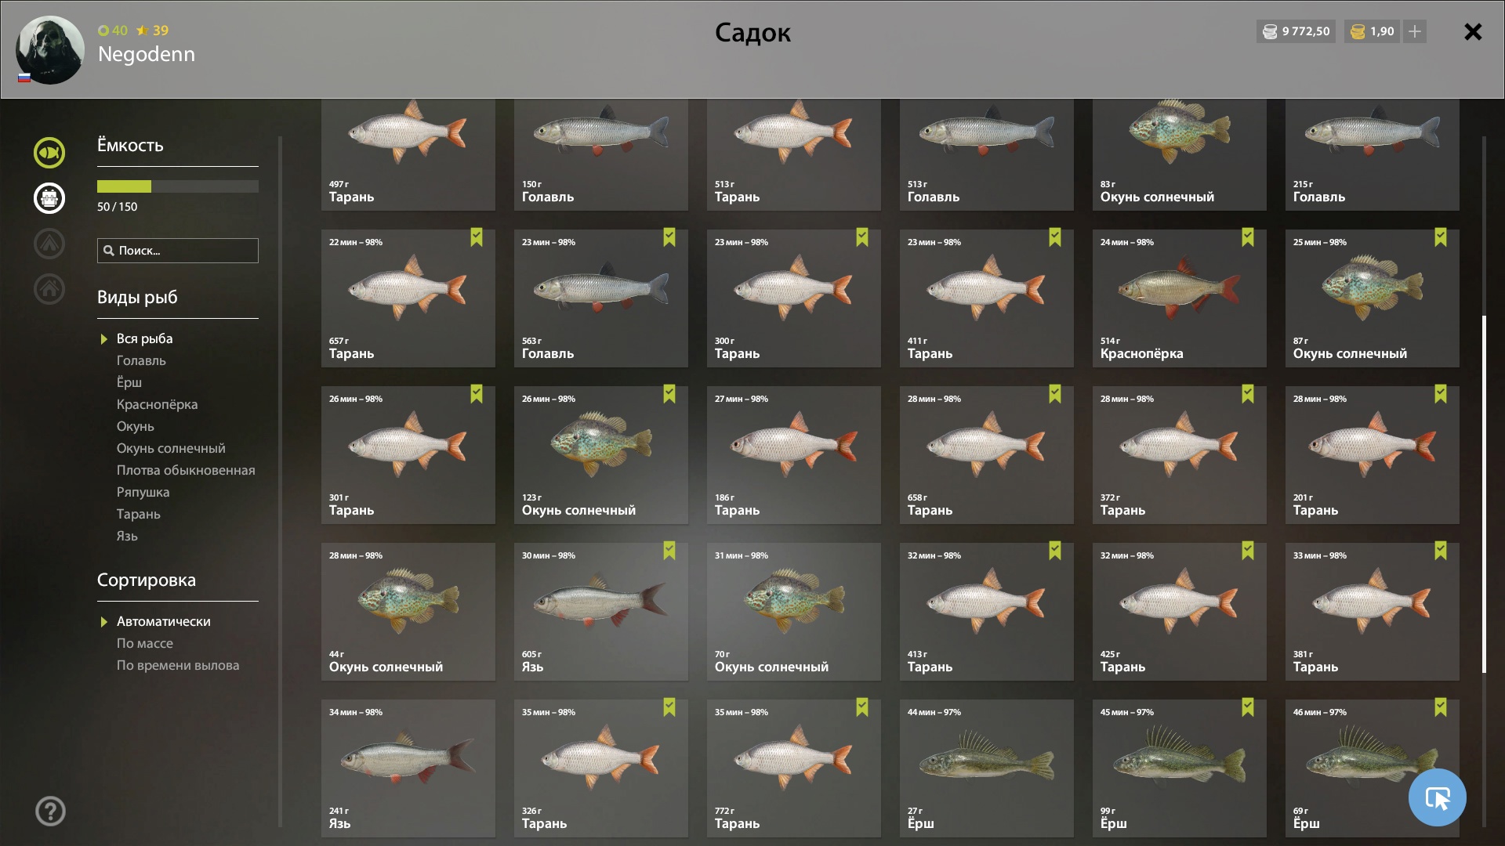The width and height of the screenshot is (1505, 846).
Task: Filter fish list by Голавль
Action: click(x=141, y=360)
